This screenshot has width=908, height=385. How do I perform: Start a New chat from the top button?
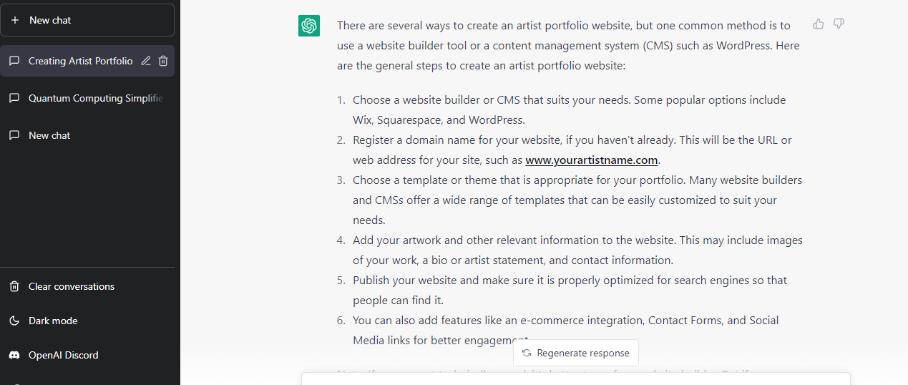(x=87, y=20)
